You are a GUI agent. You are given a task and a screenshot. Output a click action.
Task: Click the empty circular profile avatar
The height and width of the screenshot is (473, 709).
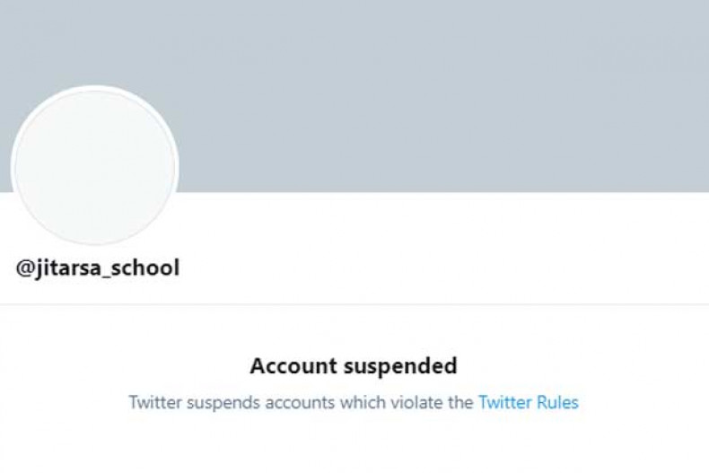[x=94, y=168]
